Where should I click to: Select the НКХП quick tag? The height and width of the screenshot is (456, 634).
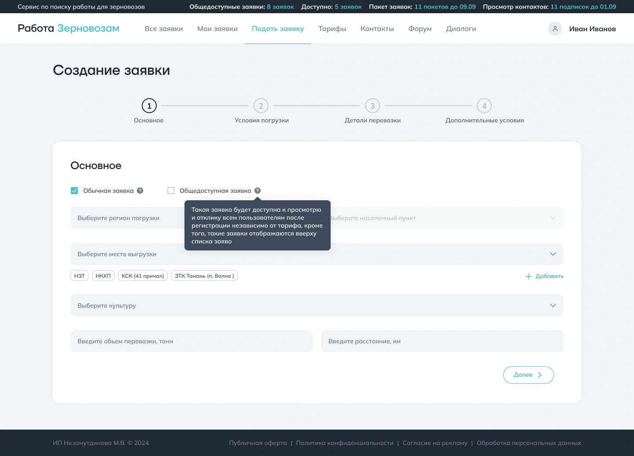[103, 276]
